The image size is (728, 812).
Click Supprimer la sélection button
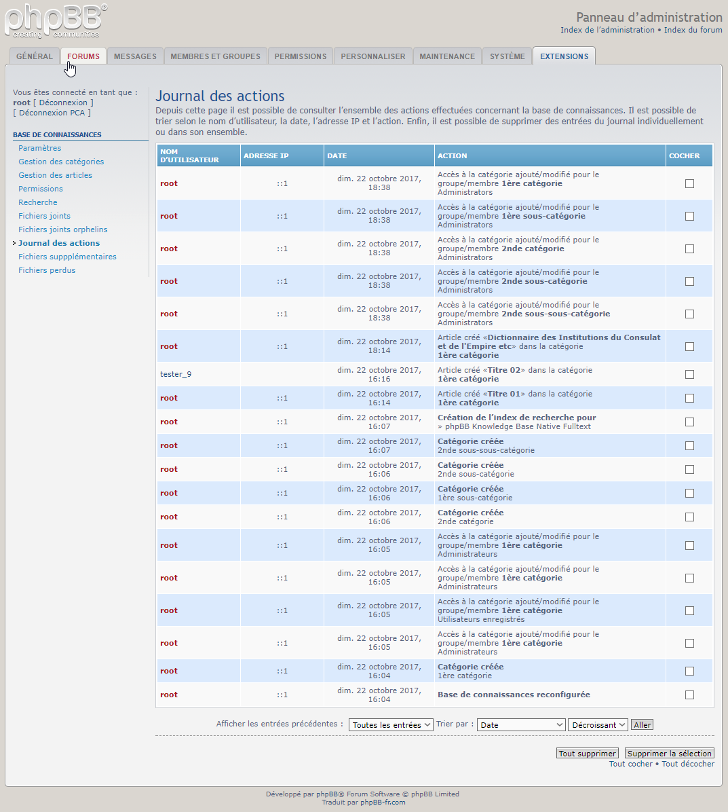[x=669, y=754]
